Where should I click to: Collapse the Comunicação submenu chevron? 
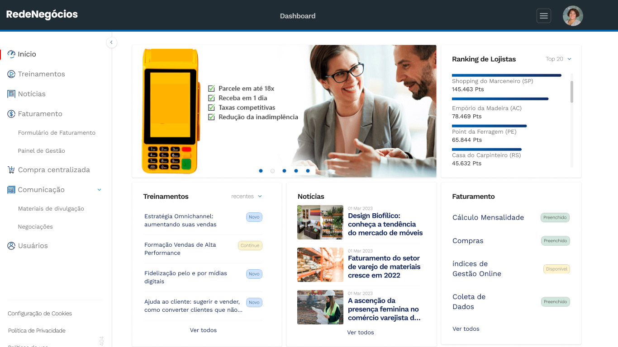pos(100,190)
